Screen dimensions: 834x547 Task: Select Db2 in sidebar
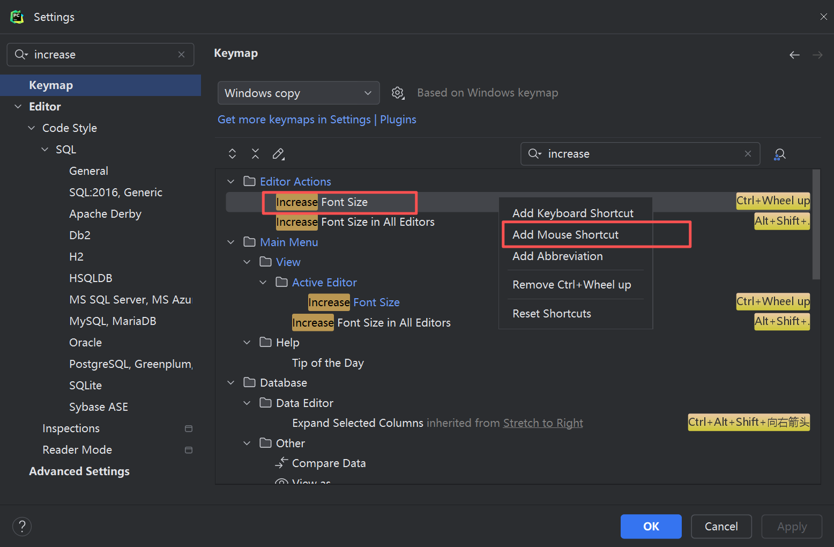click(80, 235)
